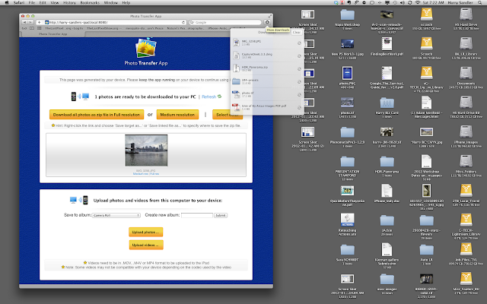Click the menu bar volume icon
487x304 pixels.
pyautogui.click(x=403, y=2)
